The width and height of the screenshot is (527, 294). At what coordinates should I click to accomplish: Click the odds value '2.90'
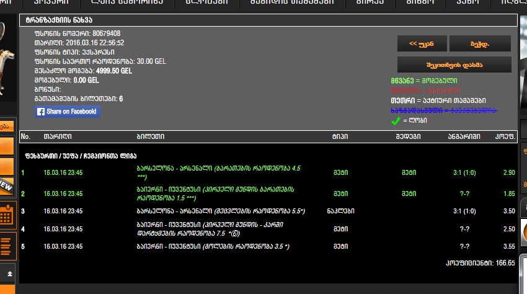509,172
